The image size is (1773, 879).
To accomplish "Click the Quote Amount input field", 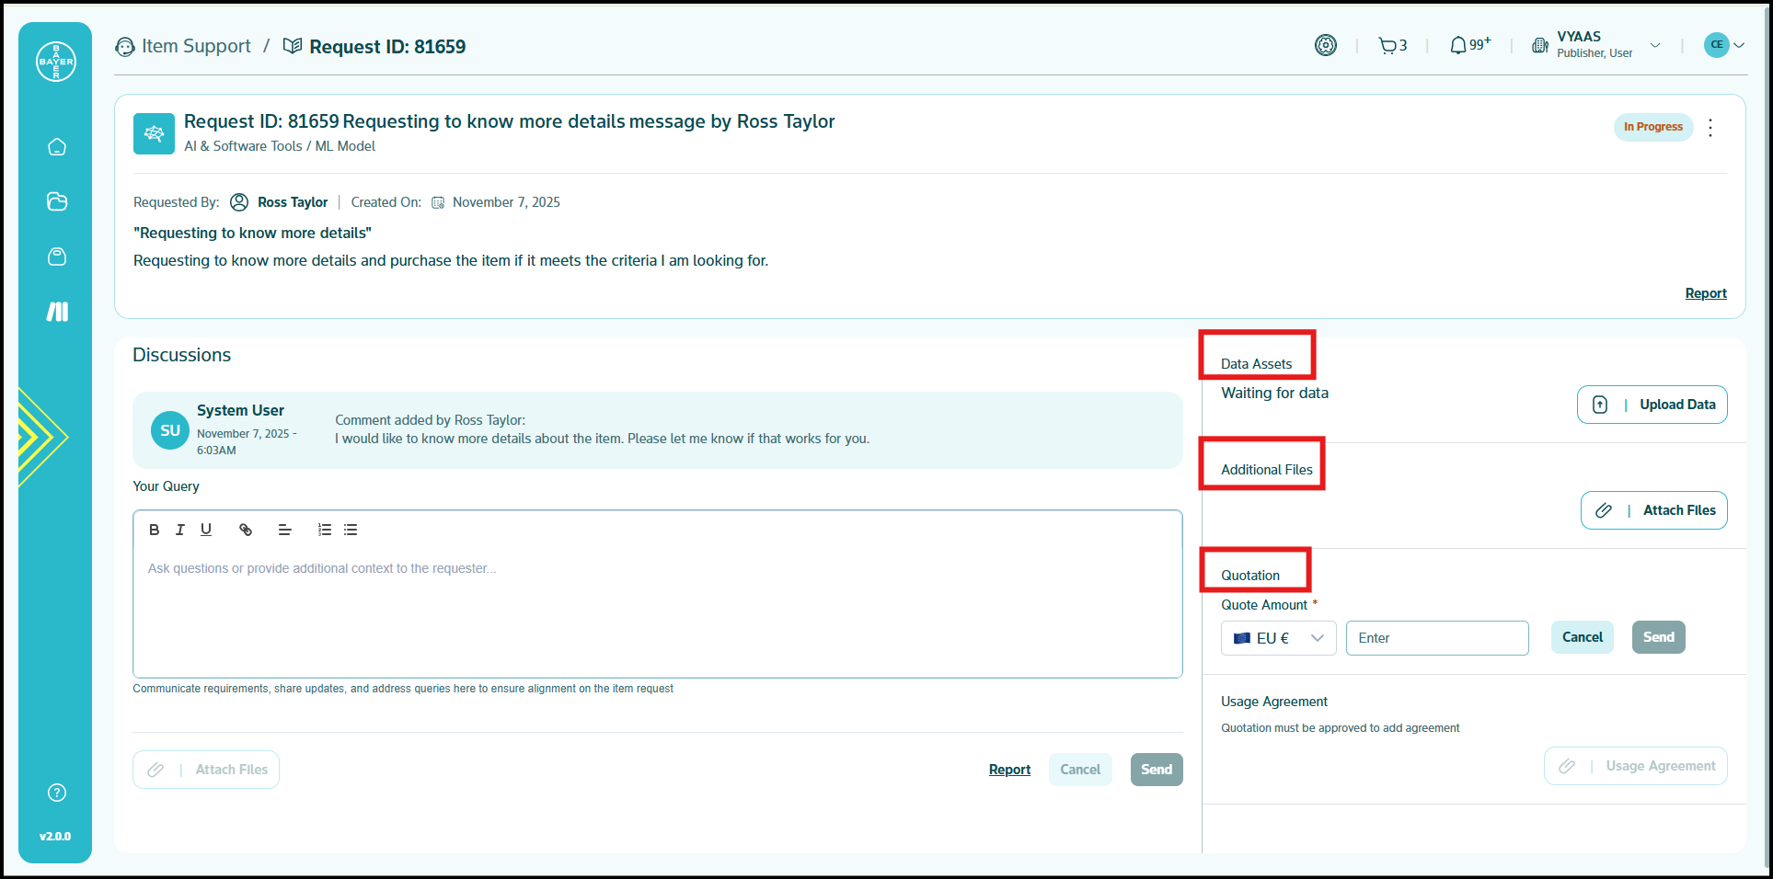I will point(1436,638).
